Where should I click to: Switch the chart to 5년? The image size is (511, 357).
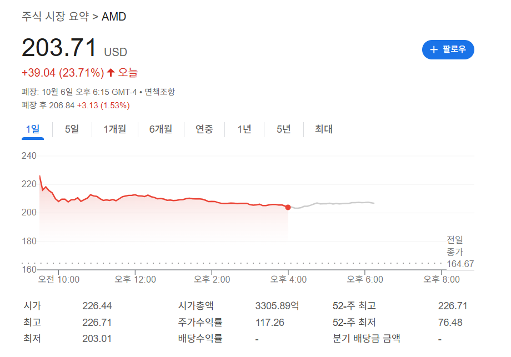pos(284,129)
